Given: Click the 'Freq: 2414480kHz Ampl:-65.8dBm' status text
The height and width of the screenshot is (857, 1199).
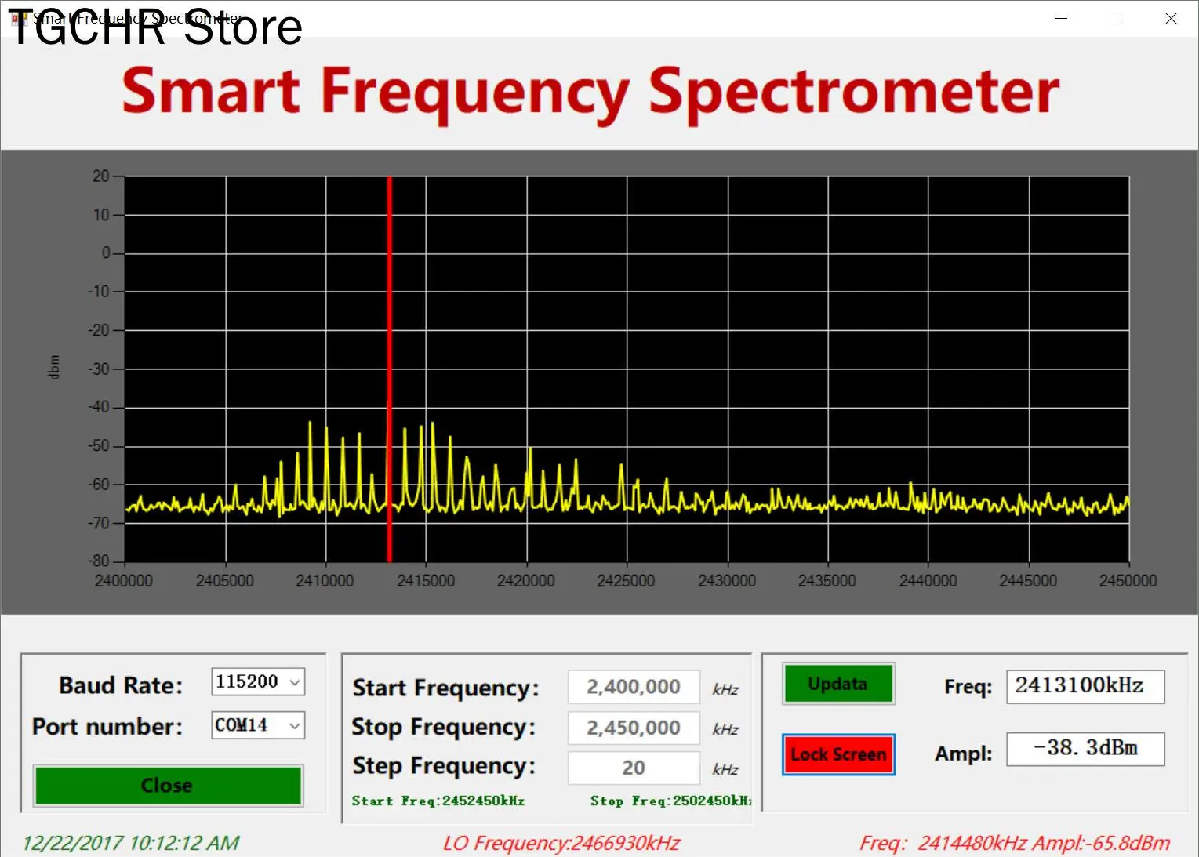Looking at the screenshot, I should tap(1015, 844).
